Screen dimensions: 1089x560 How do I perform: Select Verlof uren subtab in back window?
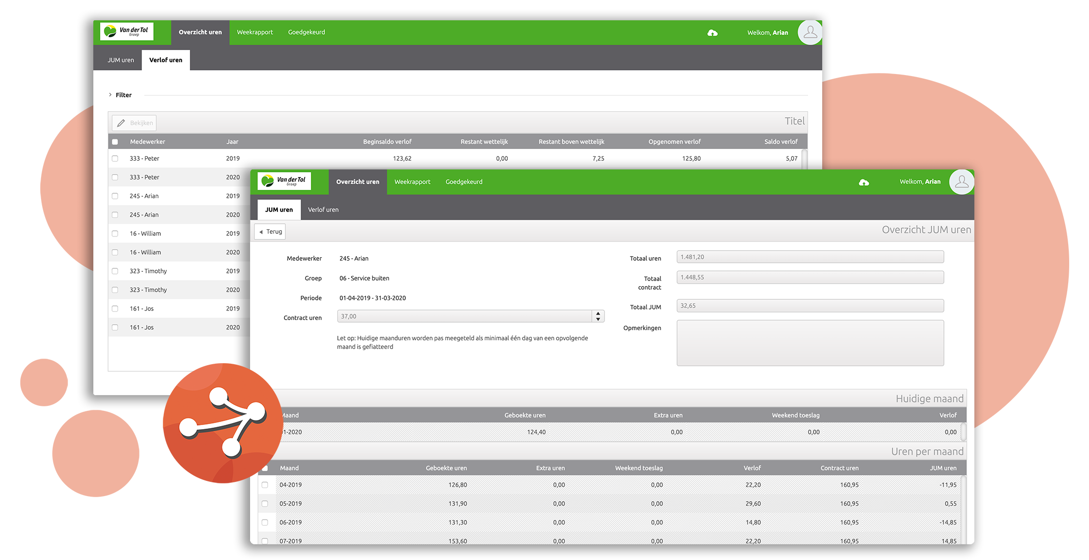pyautogui.click(x=166, y=60)
